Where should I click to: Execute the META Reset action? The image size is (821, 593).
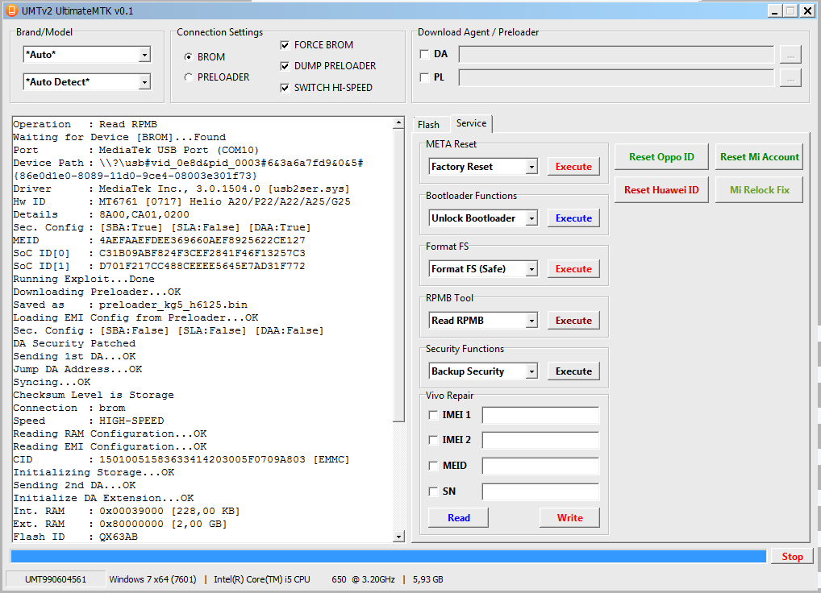(573, 167)
